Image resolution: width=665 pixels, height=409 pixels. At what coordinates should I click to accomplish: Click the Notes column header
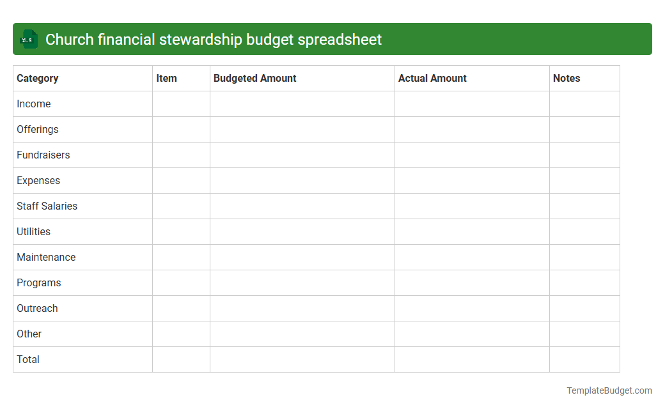(567, 78)
